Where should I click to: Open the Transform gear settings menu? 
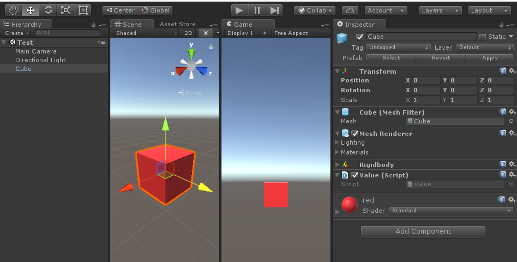pos(512,70)
